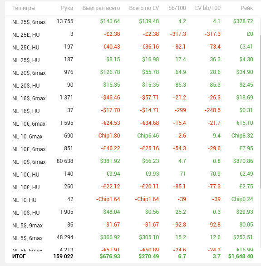Click the ИТОГ total row
Image resolution: width=261 pixels, height=266 pixels.
[x=133, y=256]
